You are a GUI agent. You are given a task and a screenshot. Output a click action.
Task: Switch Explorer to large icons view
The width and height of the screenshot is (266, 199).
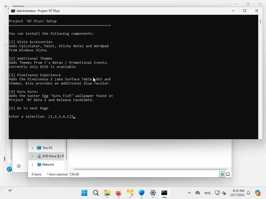(x=228, y=174)
